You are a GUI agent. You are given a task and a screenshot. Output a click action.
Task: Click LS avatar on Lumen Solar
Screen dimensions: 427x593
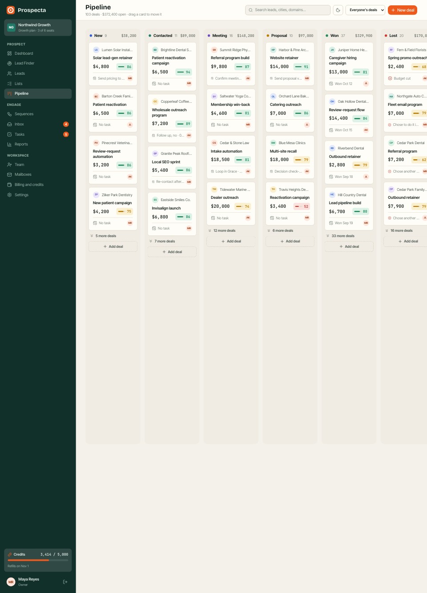click(x=96, y=50)
